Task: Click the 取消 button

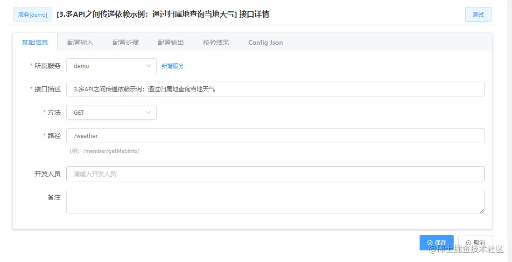Action: [x=475, y=243]
